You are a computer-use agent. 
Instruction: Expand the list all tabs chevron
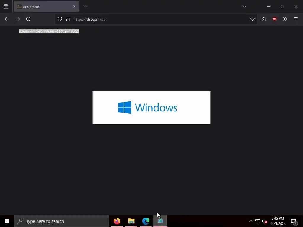pos(244,7)
